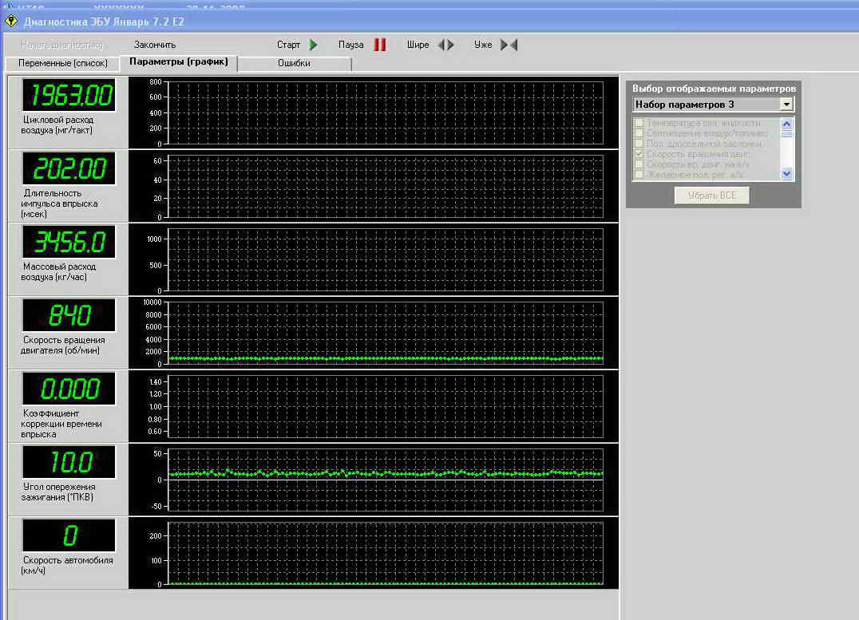
Task: Click the Массовый расход воздуха label
Action: (x=58, y=271)
